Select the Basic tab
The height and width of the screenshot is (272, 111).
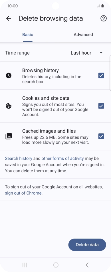click(28, 35)
